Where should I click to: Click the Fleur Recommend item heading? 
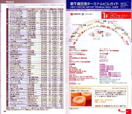81,88
